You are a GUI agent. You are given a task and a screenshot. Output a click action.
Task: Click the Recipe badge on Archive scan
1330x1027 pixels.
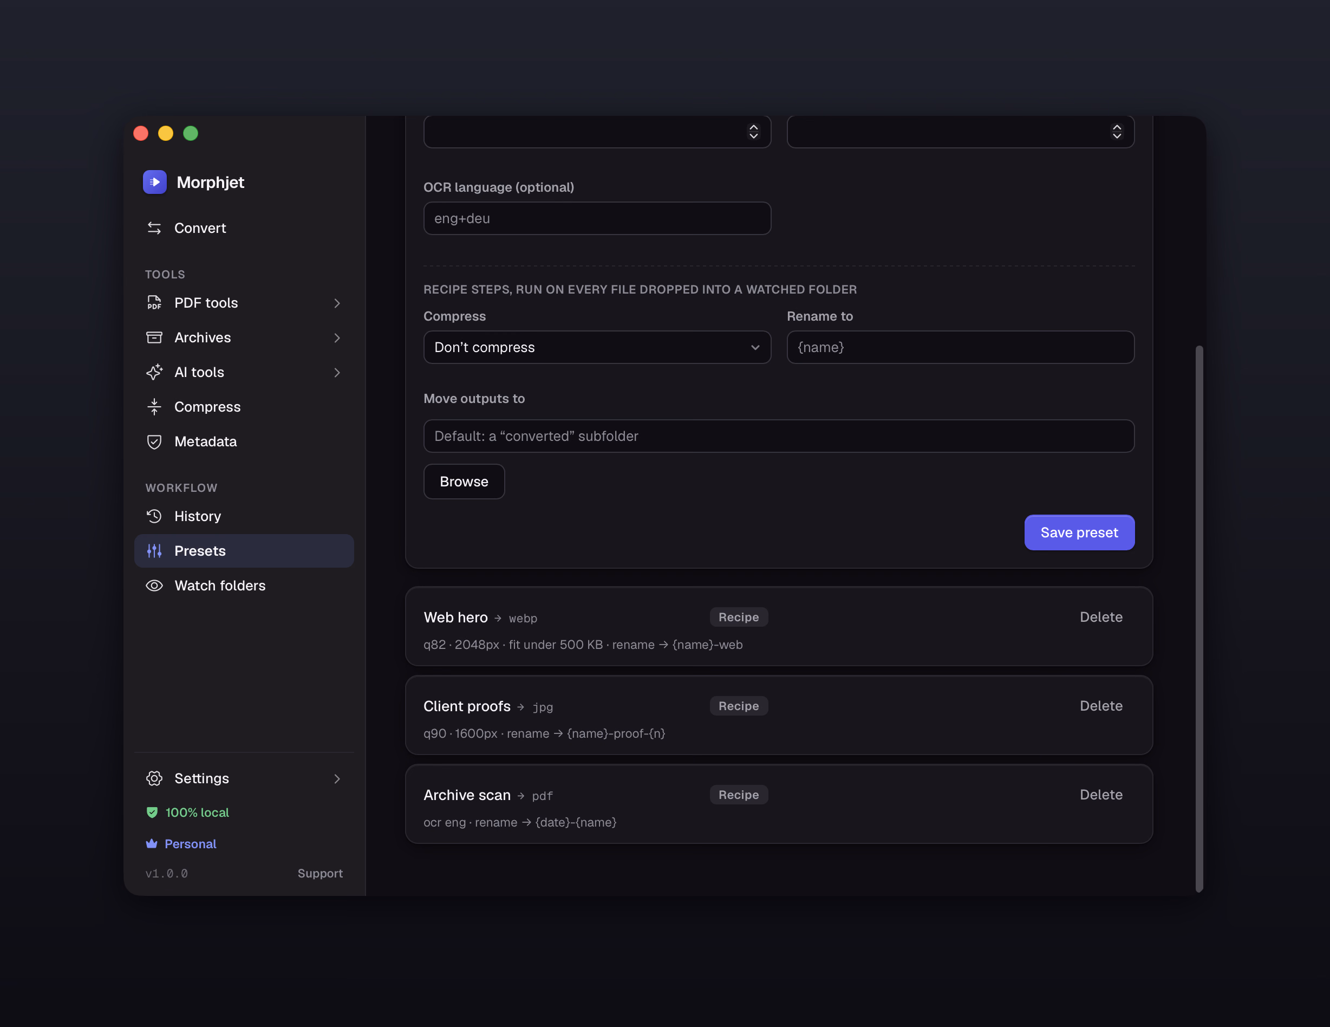739,795
